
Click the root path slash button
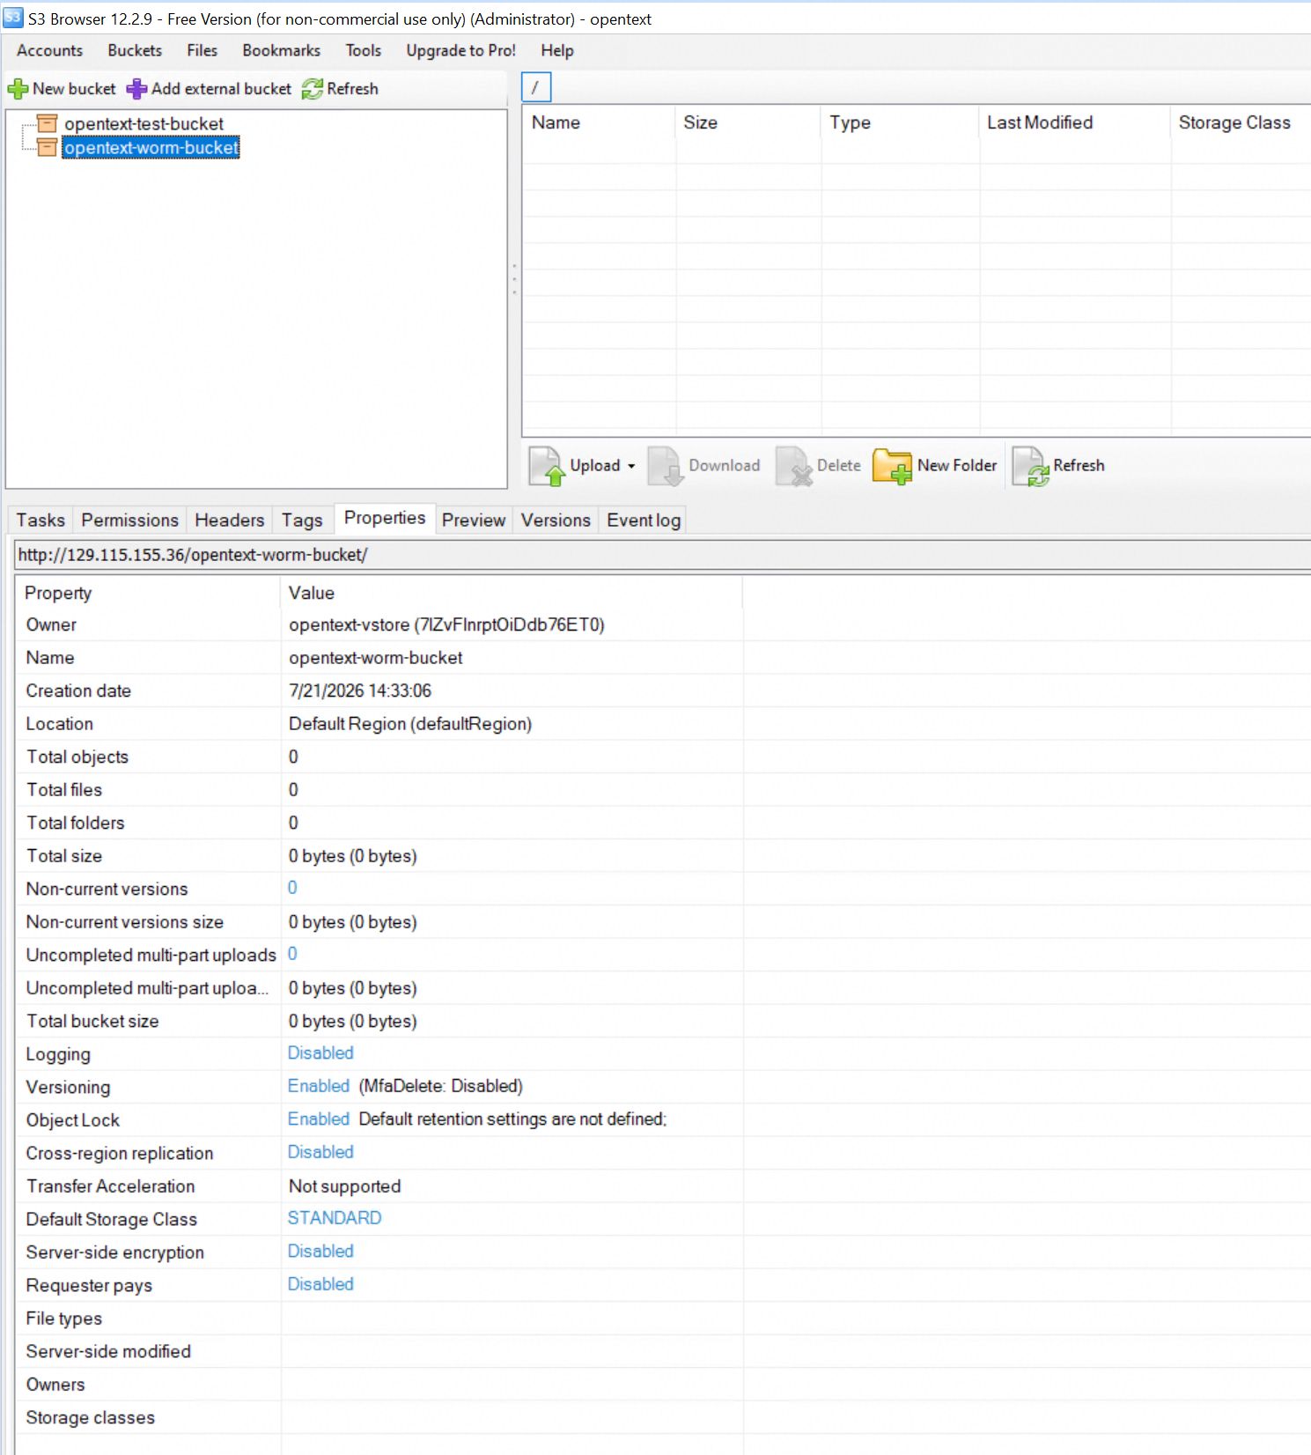click(536, 87)
